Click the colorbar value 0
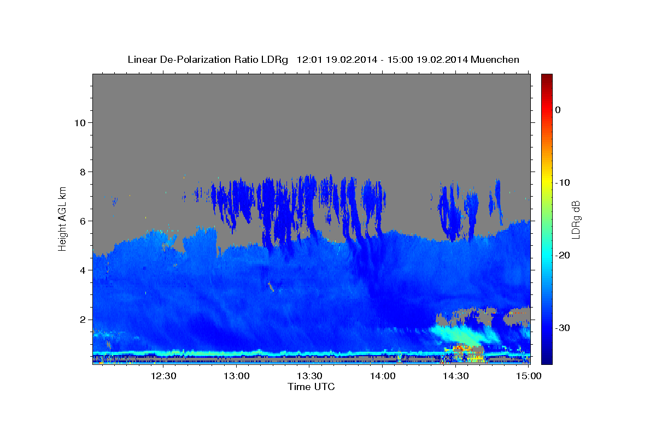Image resolution: width=656 pixels, height=437 pixels. [558, 110]
